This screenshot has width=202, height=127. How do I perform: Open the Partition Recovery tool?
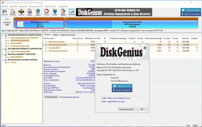pyautogui.click(x=13, y=12)
